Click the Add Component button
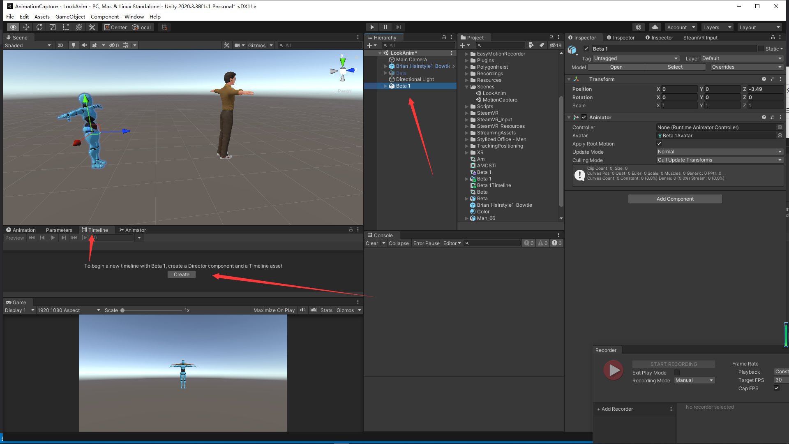This screenshot has height=444, width=789. [x=675, y=199]
